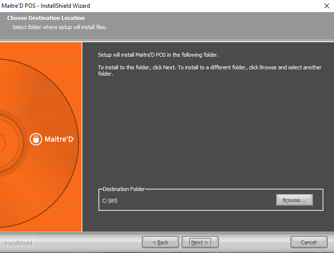Screen dimensions: 334x253
Task: Click the 'Setup will install Maitre'D POS' text
Action: 158,55
